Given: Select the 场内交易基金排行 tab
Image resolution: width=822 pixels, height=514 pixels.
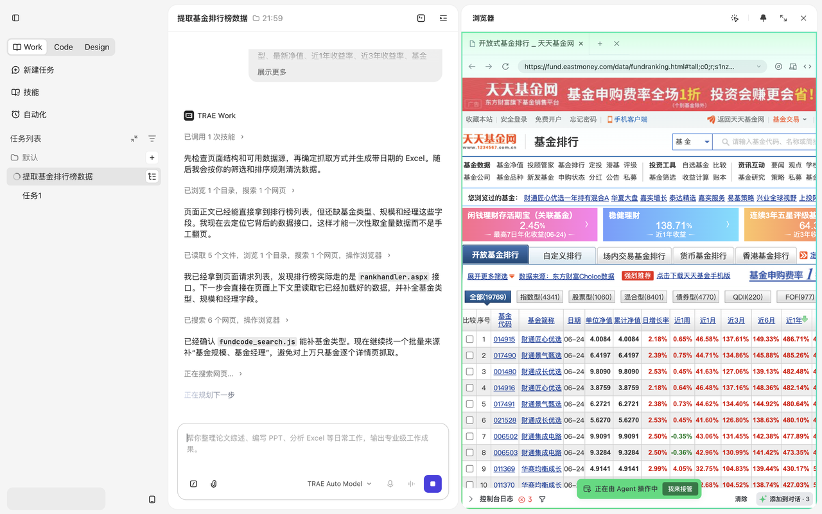Looking at the screenshot, I should 634,255.
